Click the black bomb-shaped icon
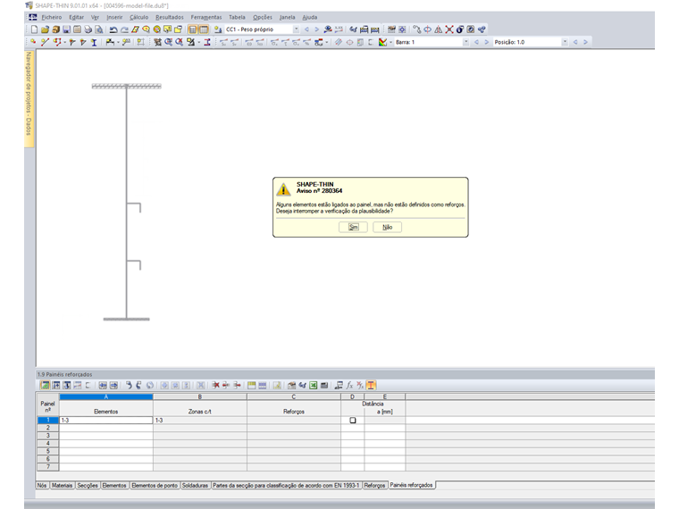The height and width of the screenshot is (509, 679). 460,29
